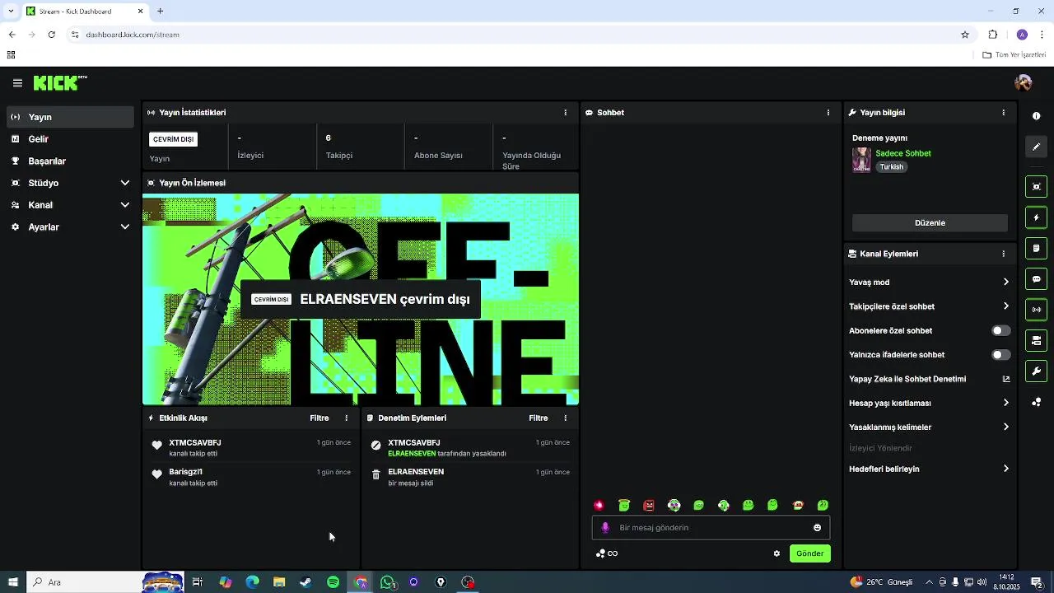
Task: Click the XTMCSAVBFJ follow event username
Action: tap(195, 443)
